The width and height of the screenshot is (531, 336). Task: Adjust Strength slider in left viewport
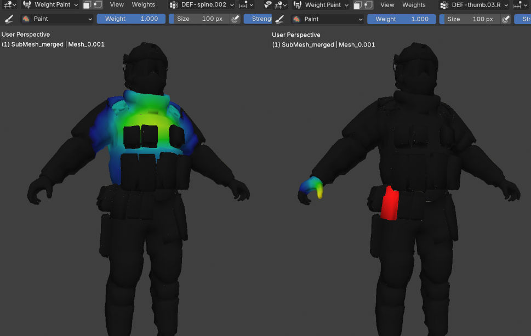click(x=258, y=19)
